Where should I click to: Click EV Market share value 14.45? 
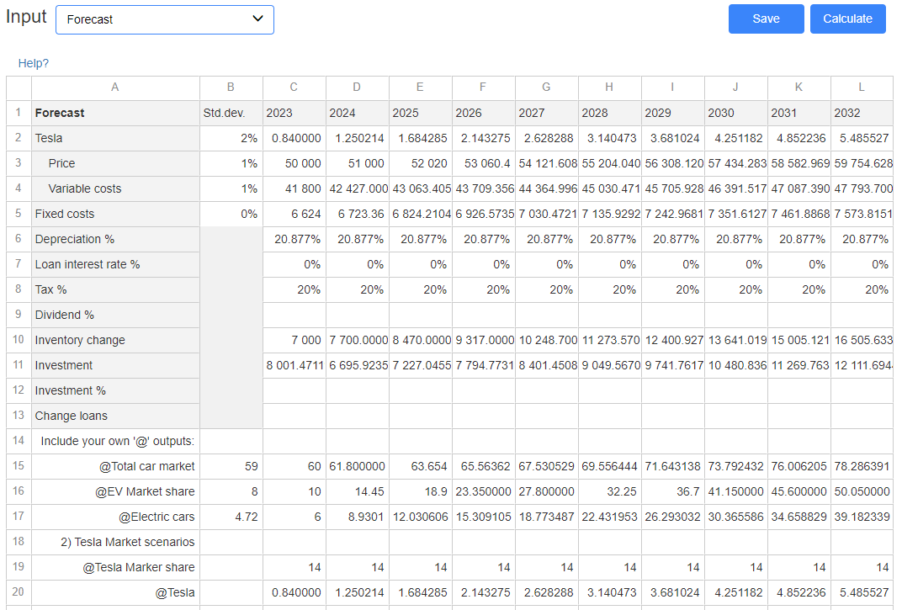click(358, 491)
